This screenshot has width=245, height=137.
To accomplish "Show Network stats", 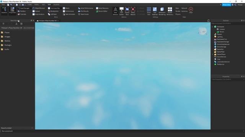I will (x=184, y=8).
